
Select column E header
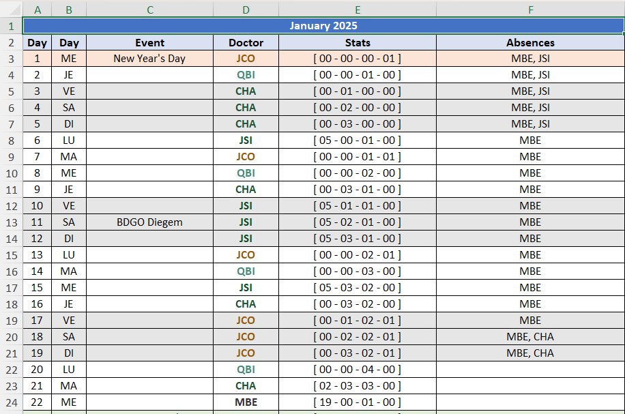click(358, 10)
